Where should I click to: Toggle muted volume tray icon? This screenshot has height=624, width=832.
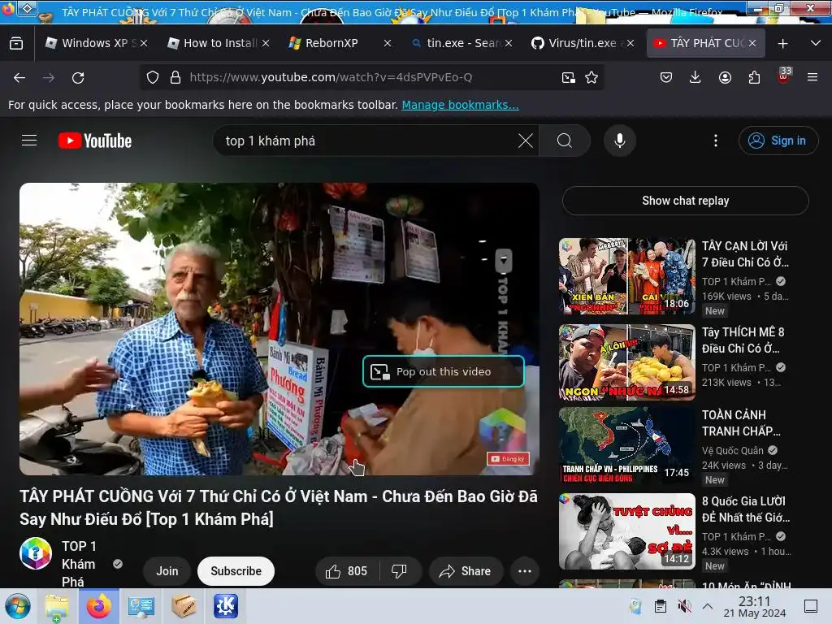tap(684, 606)
